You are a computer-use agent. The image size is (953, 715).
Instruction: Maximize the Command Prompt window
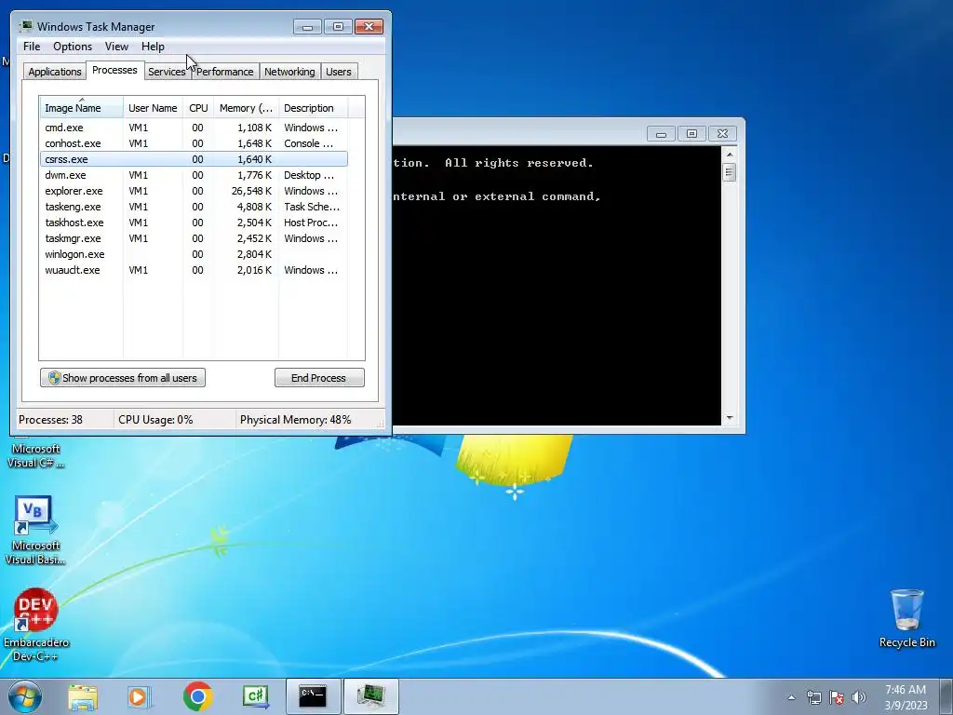click(691, 134)
